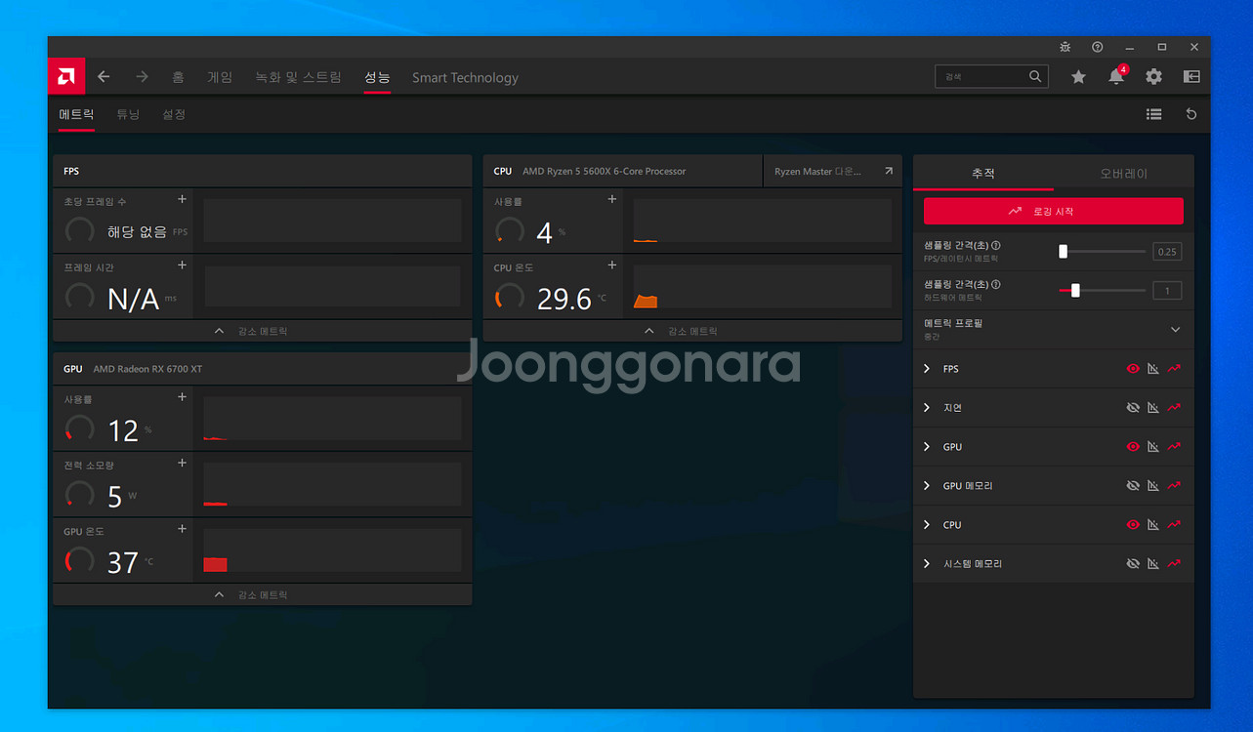Expand the GPU tracking row
This screenshot has height=732, width=1253.
click(927, 447)
